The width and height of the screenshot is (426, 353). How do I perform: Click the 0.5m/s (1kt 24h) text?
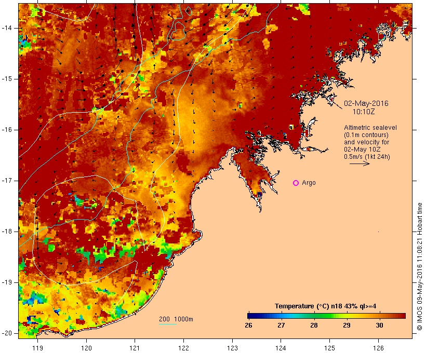367,157
